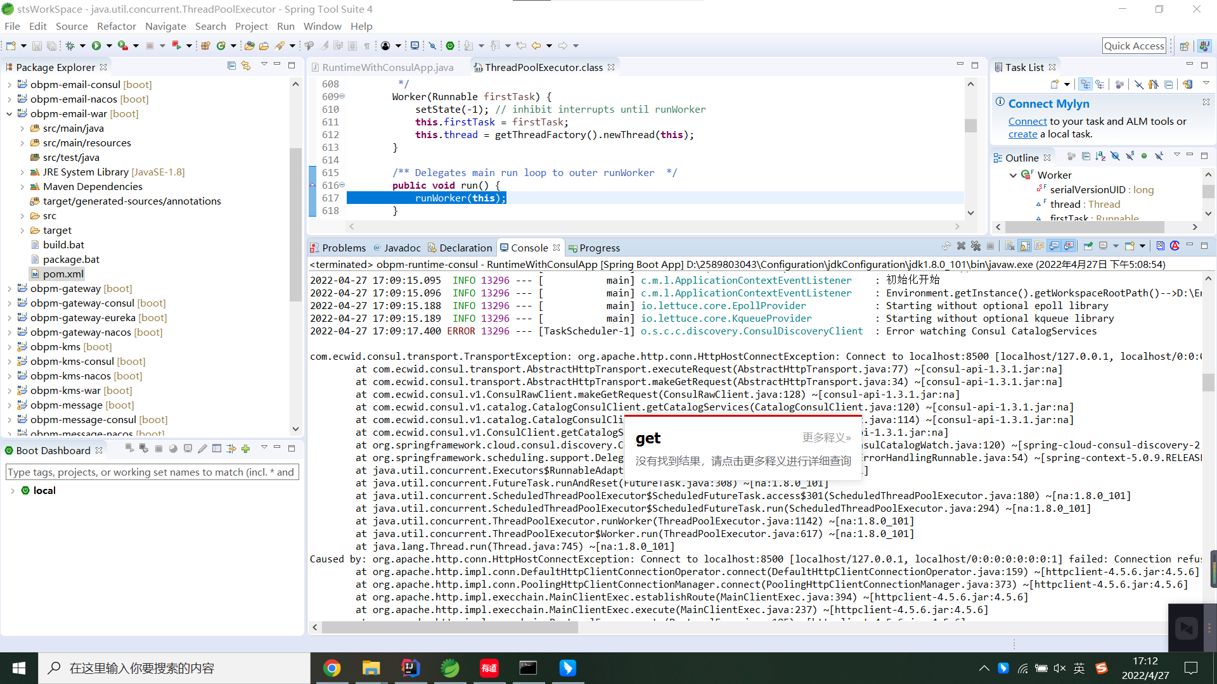Screen dimensions: 1217x684
Task: Expand the obpm-email-consul project
Action: [x=10, y=85]
